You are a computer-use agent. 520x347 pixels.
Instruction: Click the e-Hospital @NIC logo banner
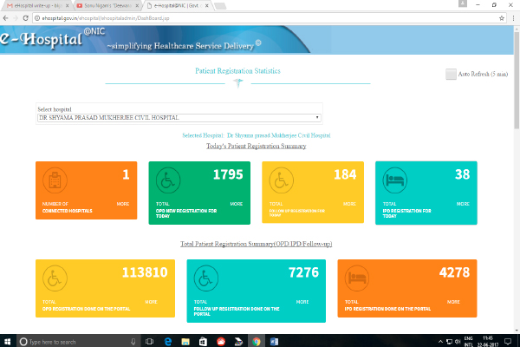click(x=52, y=39)
